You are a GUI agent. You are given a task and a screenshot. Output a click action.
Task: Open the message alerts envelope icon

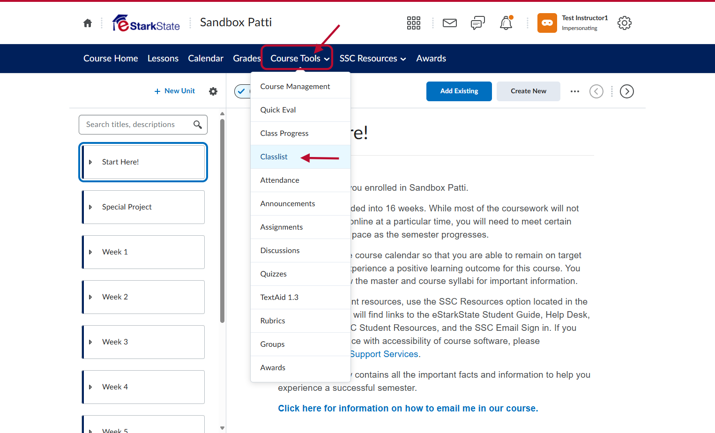[450, 23]
